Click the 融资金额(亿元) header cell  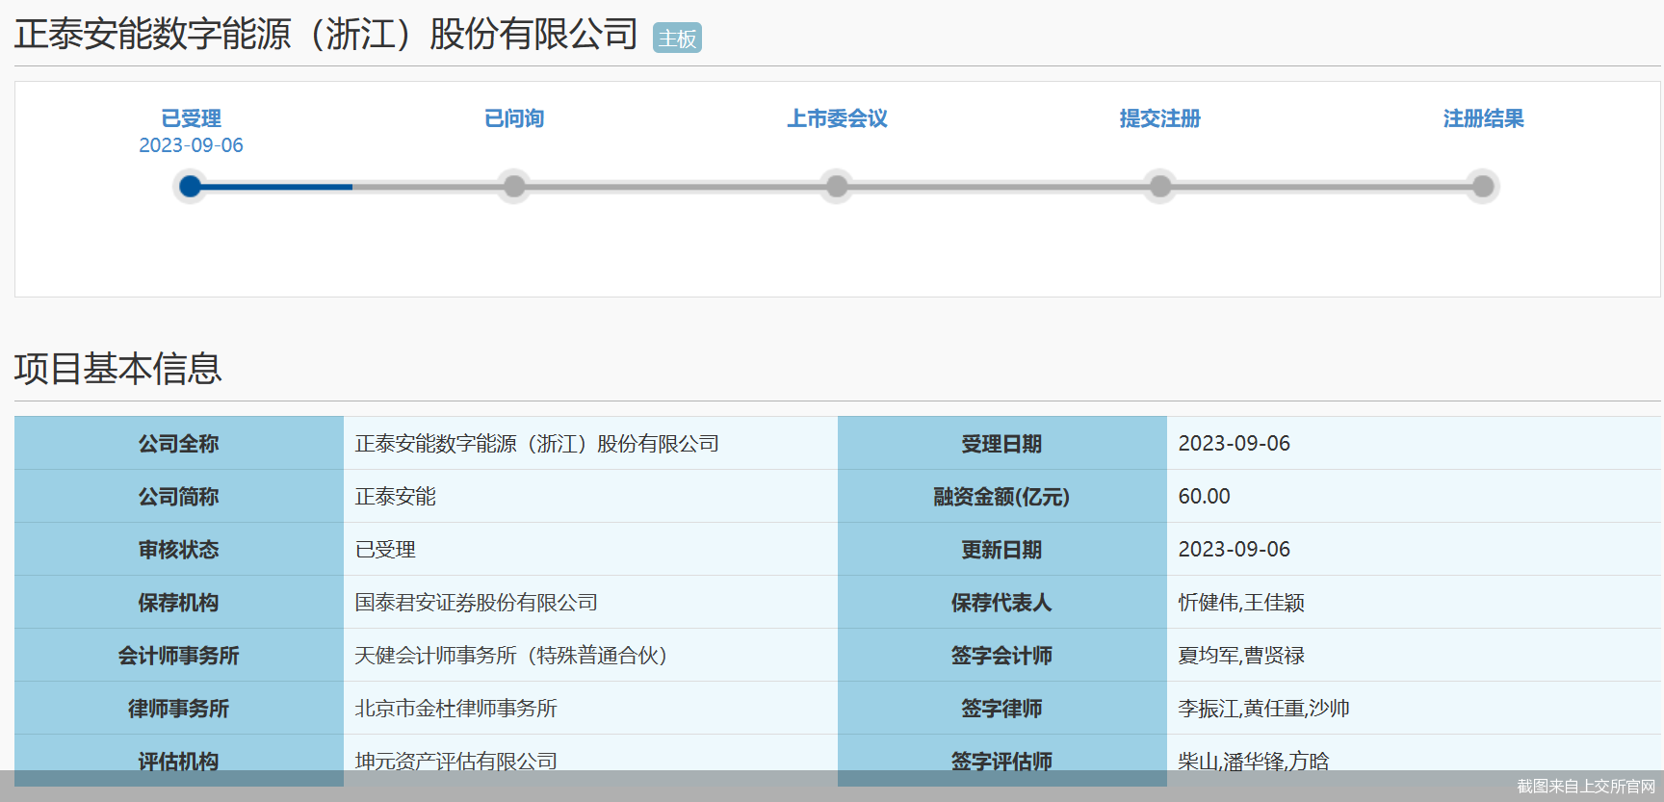click(x=1002, y=496)
